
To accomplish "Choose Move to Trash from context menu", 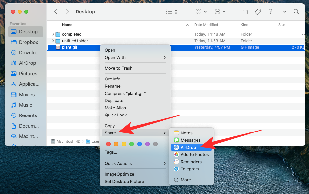I will tap(118, 68).
